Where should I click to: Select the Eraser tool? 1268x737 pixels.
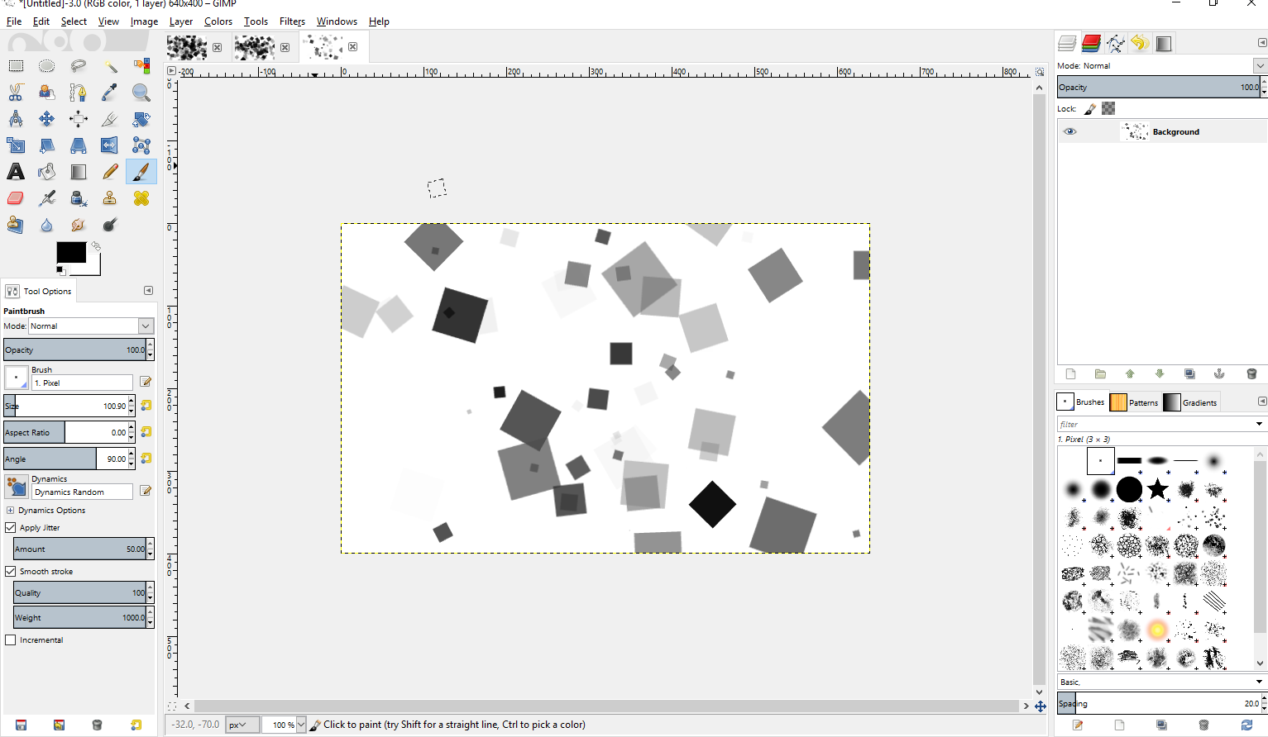click(x=16, y=198)
